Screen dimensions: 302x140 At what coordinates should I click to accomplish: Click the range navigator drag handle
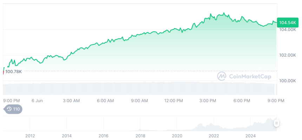(277, 123)
